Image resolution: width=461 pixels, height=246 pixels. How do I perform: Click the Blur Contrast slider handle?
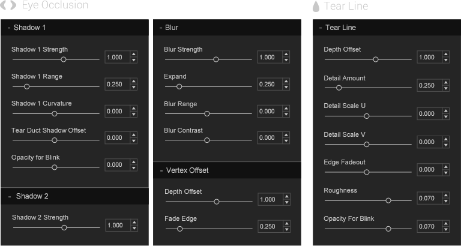click(x=206, y=140)
